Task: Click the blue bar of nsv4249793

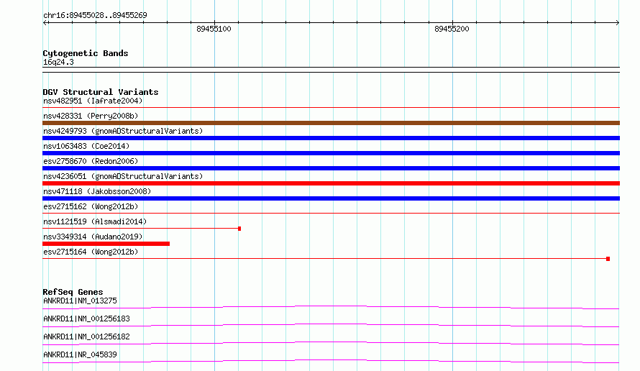Action: coord(331,138)
